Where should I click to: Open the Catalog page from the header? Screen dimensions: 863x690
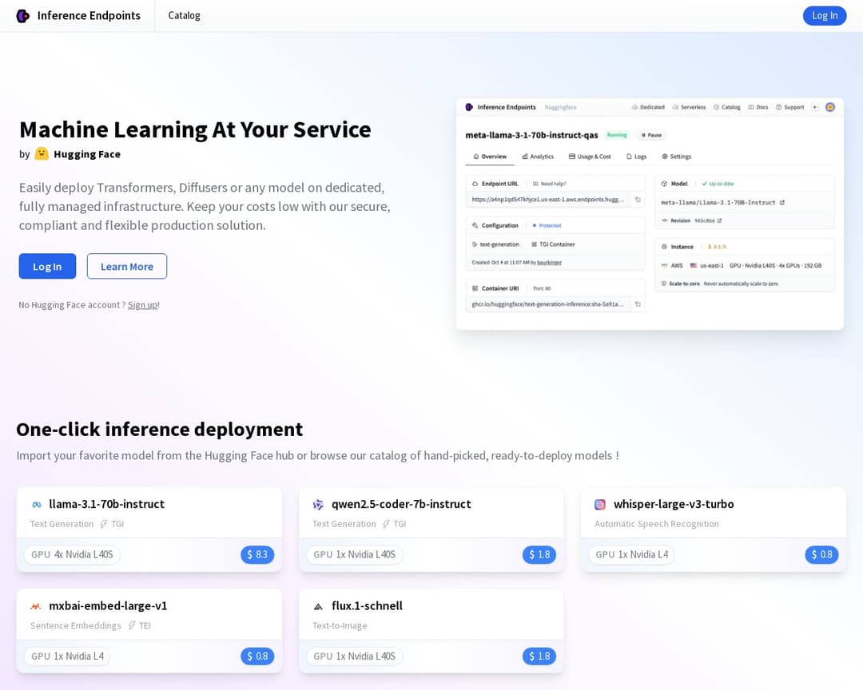[185, 15]
